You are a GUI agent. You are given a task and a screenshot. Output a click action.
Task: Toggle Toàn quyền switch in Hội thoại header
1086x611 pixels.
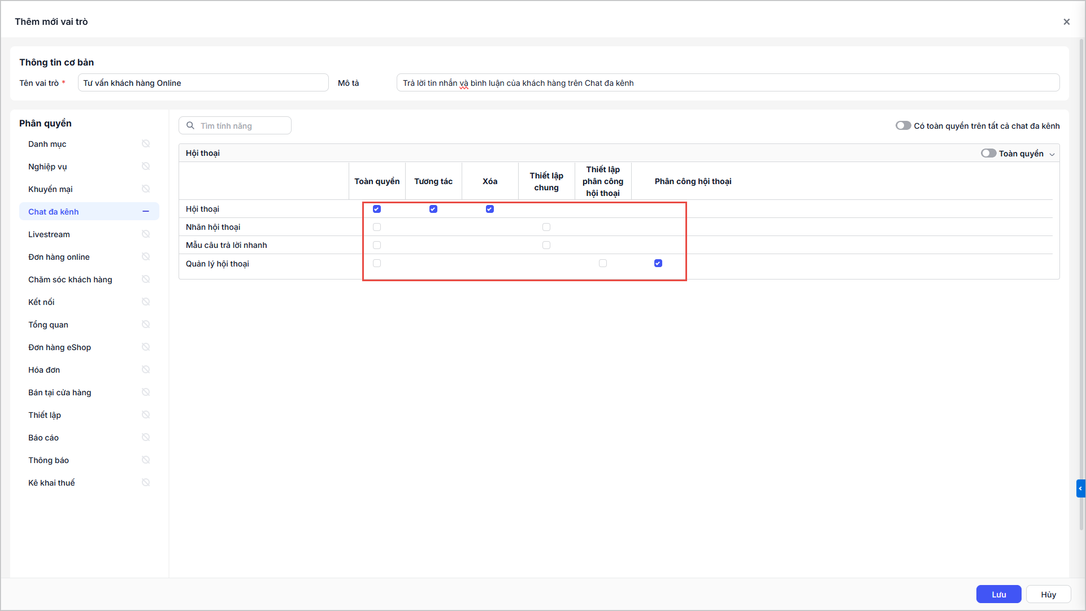point(988,153)
